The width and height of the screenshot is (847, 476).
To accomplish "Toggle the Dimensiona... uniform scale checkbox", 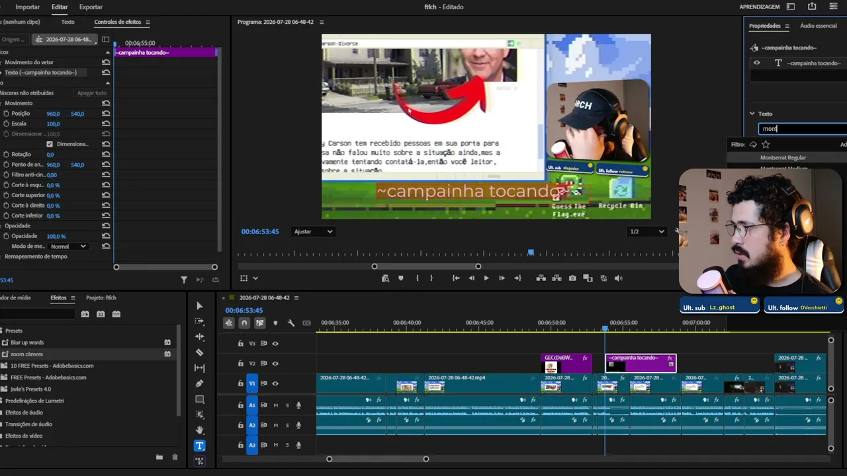I will [50, 144].
